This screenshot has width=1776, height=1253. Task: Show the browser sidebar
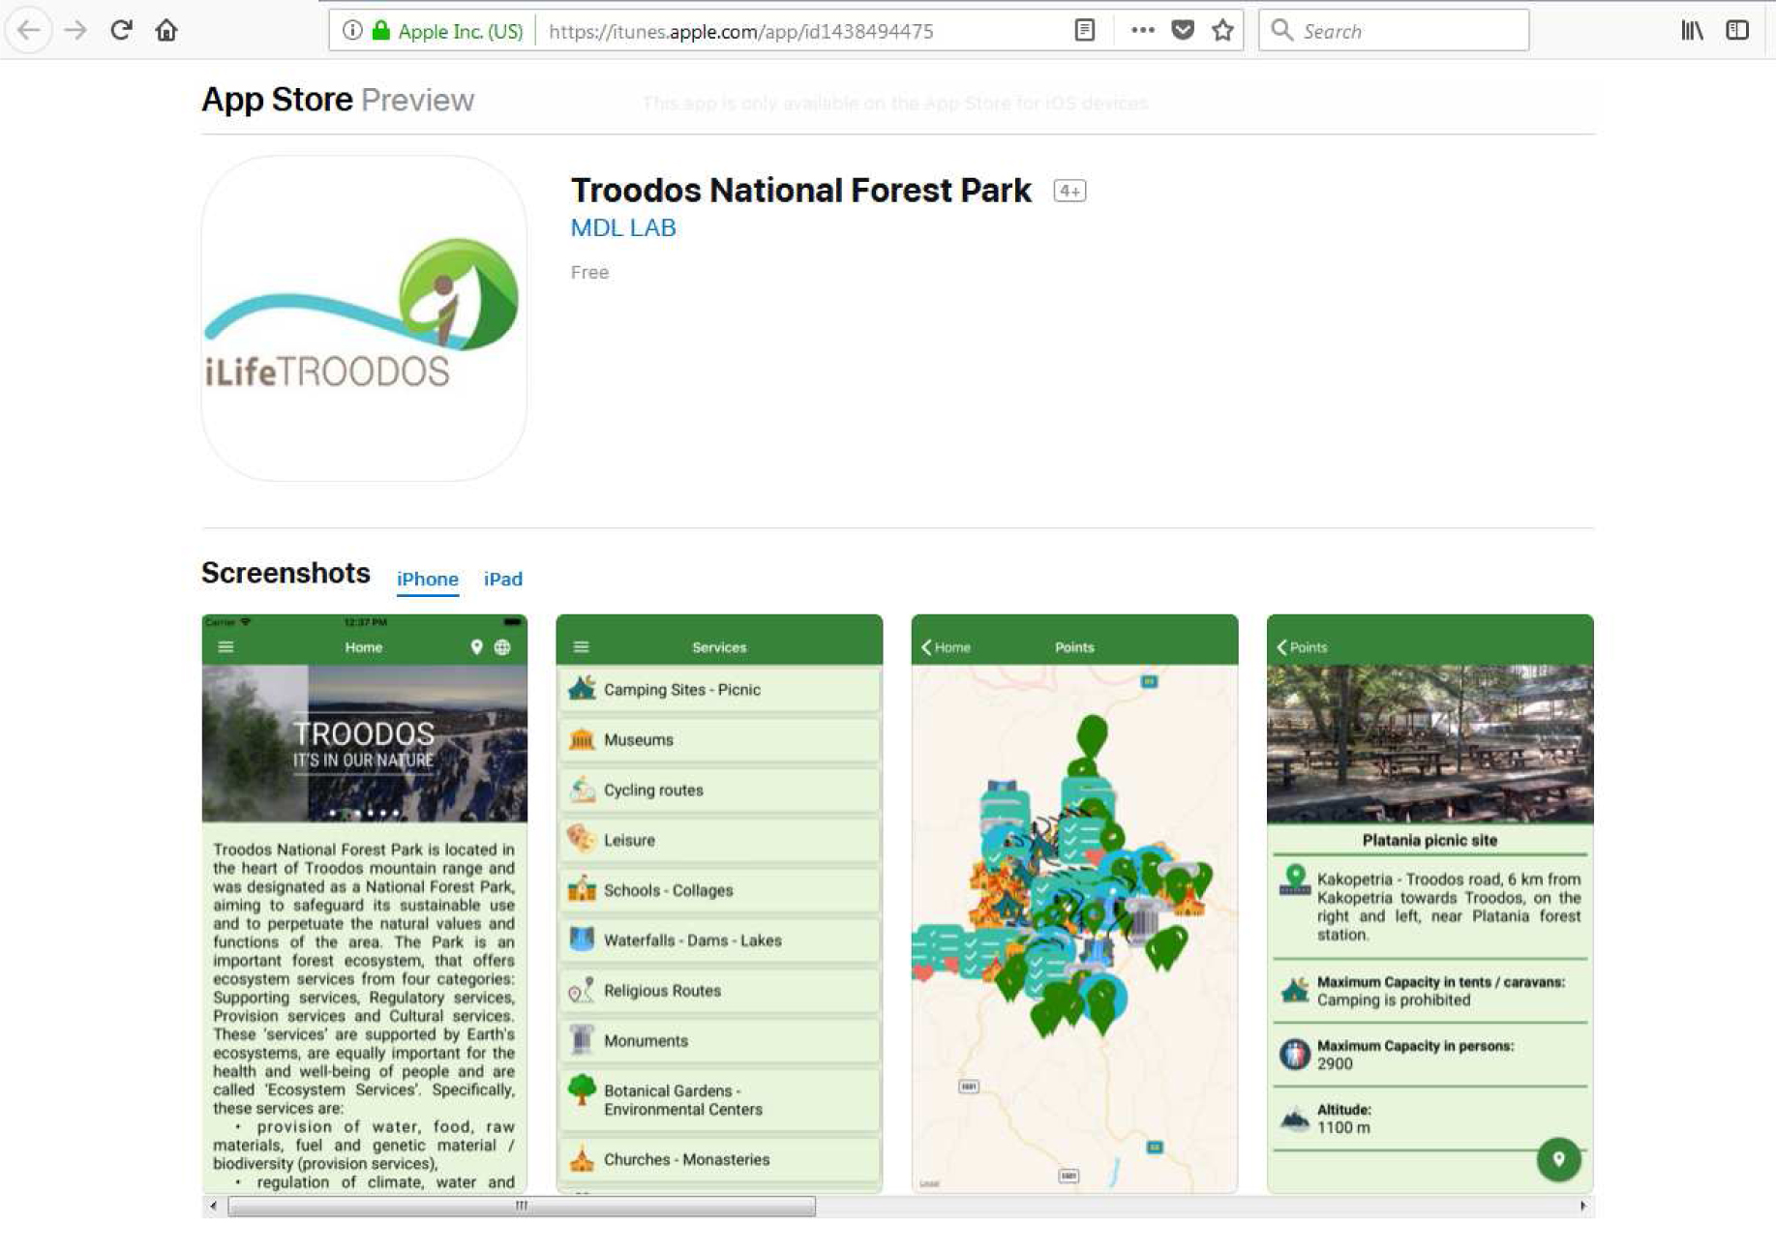[x=1736, y=30]
